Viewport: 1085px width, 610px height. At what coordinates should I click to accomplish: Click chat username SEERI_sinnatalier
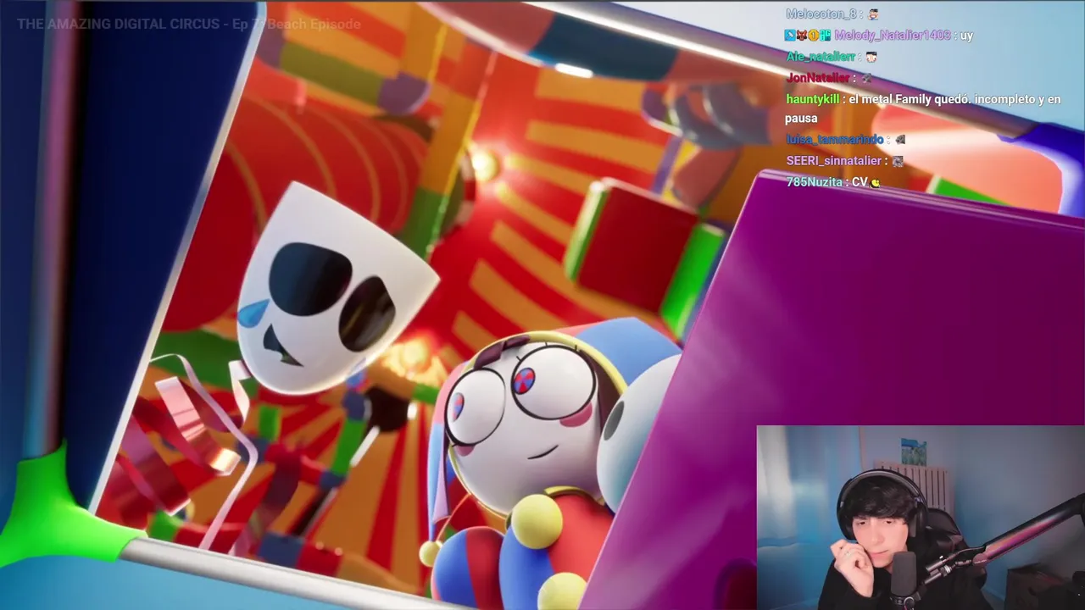click(x=834, y=161)
